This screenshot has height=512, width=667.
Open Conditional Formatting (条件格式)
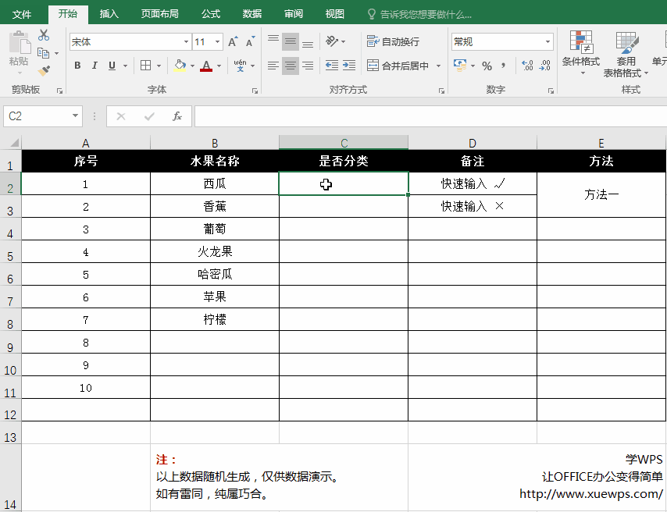point(580,53)
